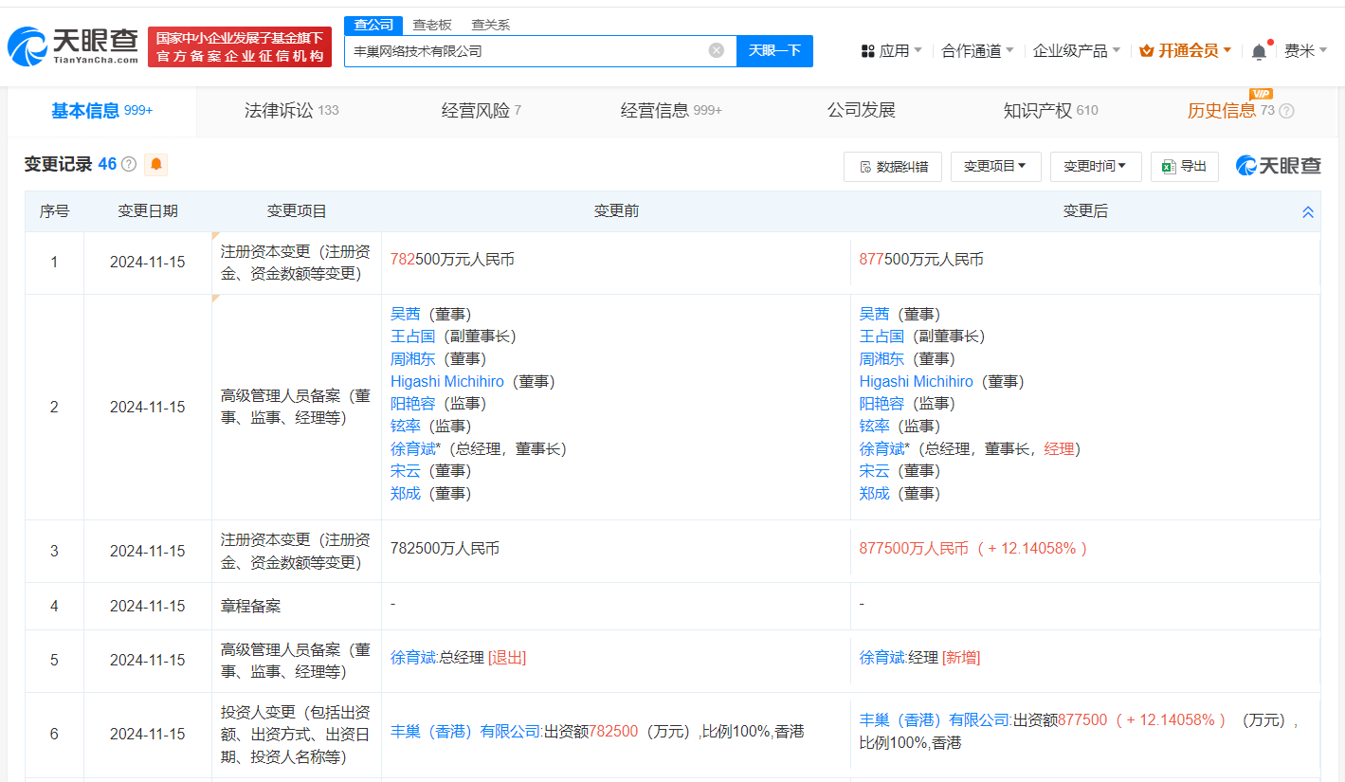Click 877500万元人民币 value in row 1
The width and height of the screenshot is (1345, 782).
[x=921, y=259]
